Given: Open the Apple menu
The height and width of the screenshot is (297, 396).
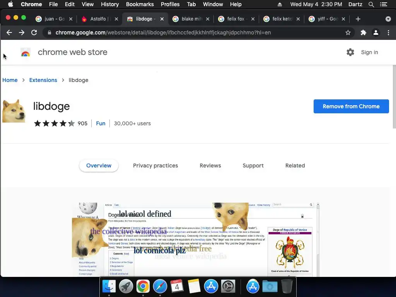Looking at the screenshot, I should tap(10, 4).
